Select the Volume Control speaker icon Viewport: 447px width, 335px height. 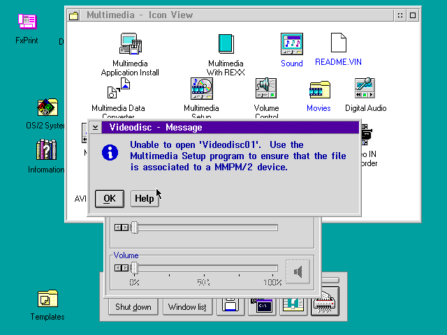[266, 89]
